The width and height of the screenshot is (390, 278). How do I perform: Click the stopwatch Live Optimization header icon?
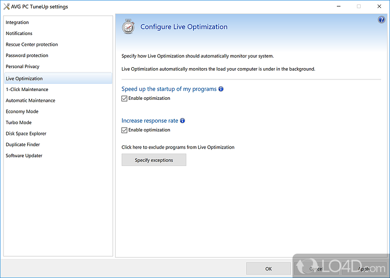[128, 27]
